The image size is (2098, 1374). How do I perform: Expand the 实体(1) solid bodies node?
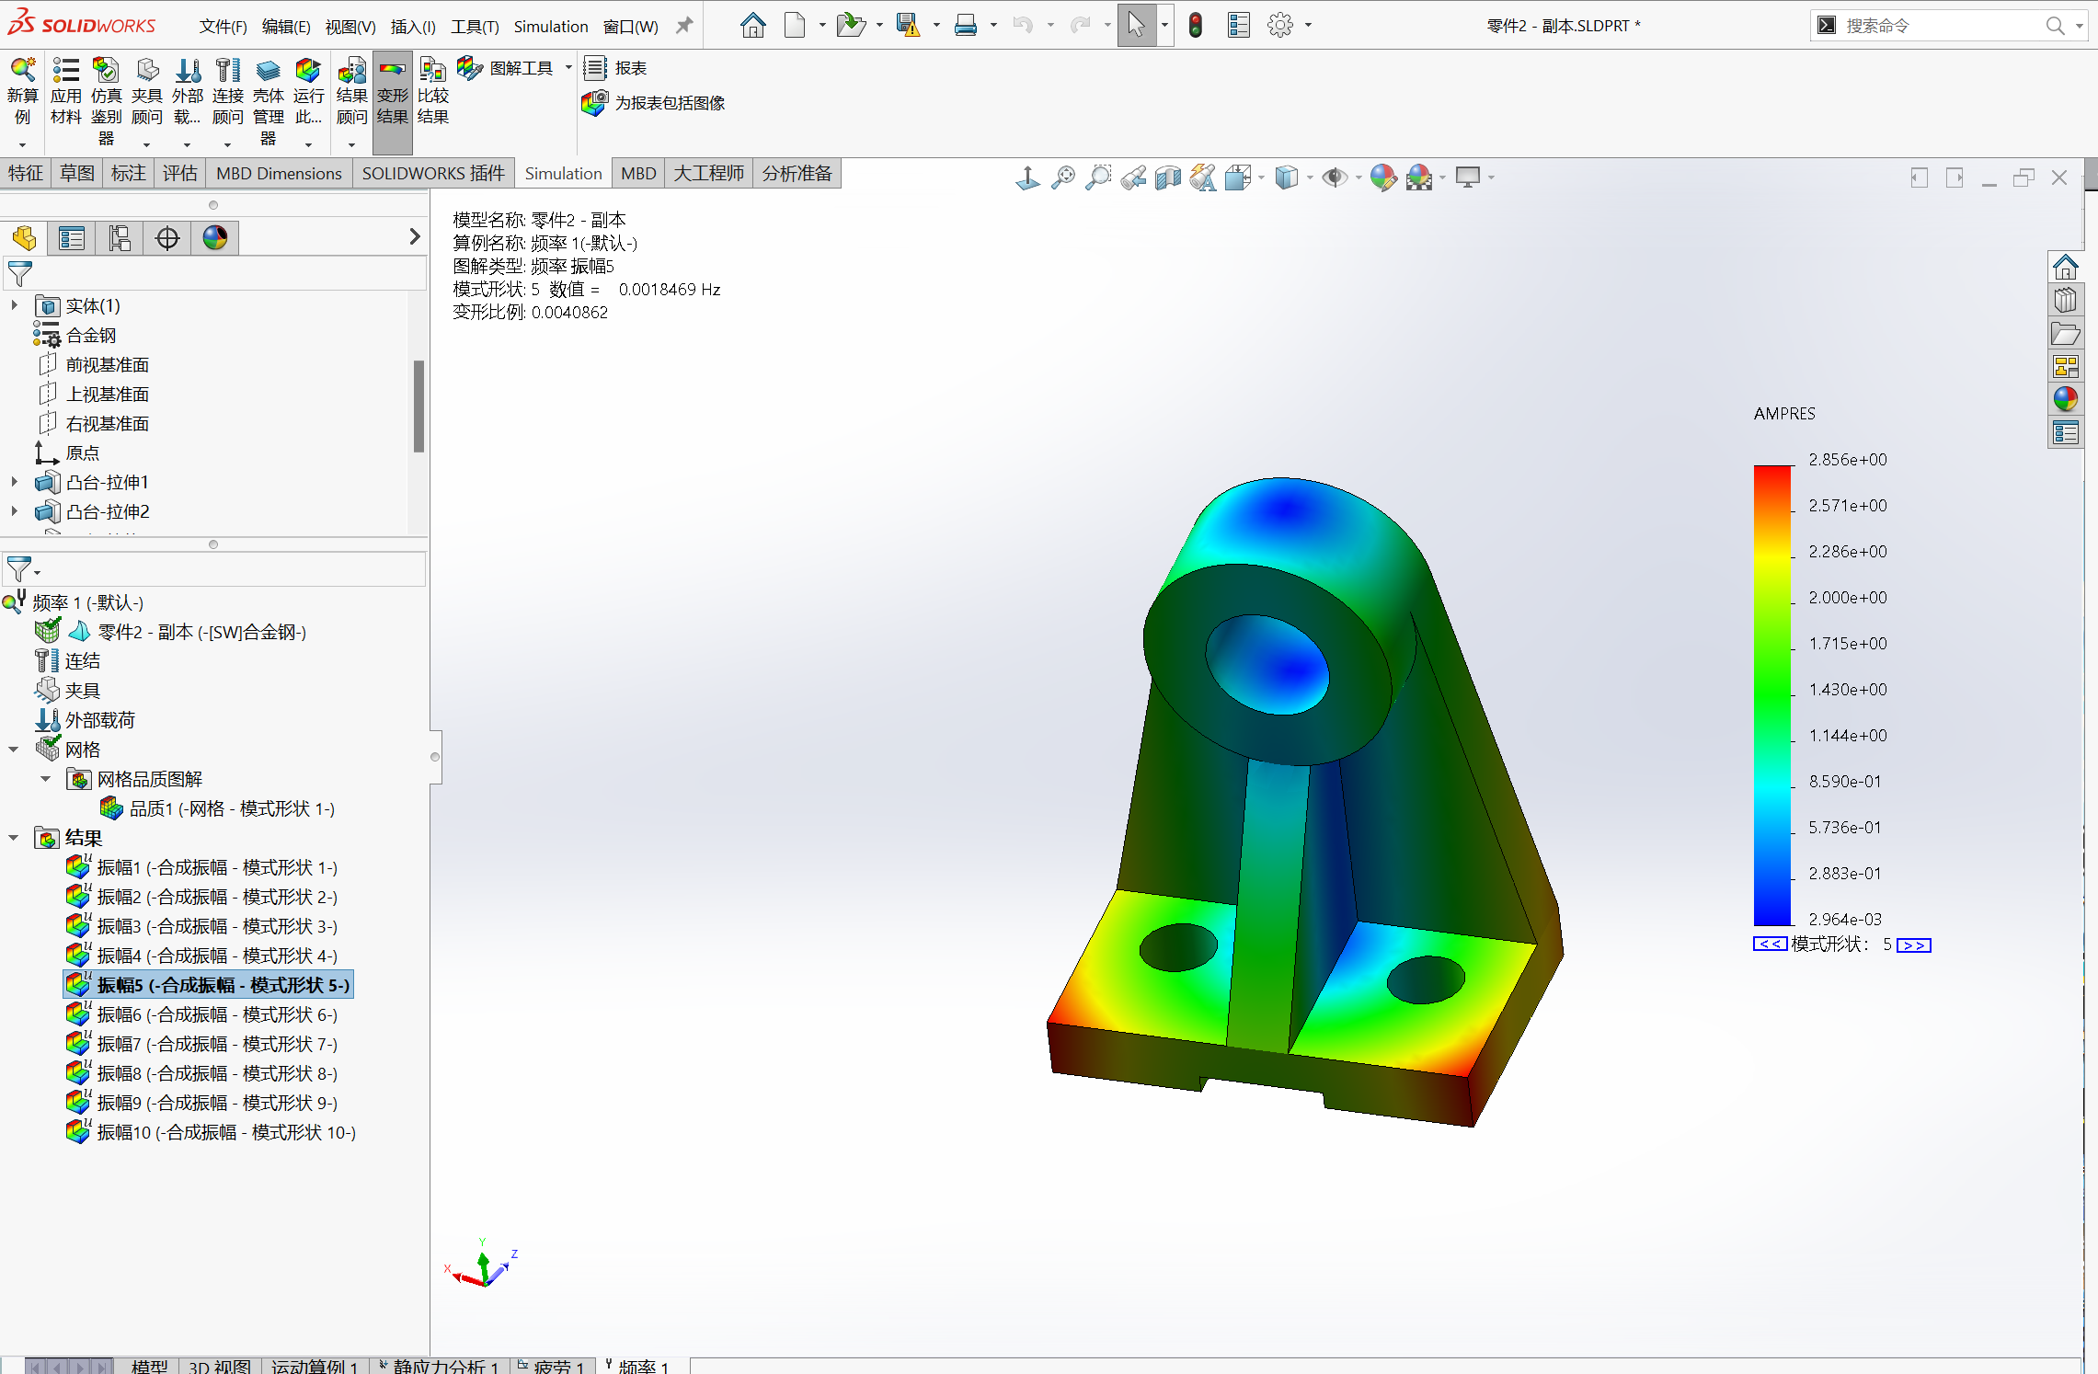[14, 305]
